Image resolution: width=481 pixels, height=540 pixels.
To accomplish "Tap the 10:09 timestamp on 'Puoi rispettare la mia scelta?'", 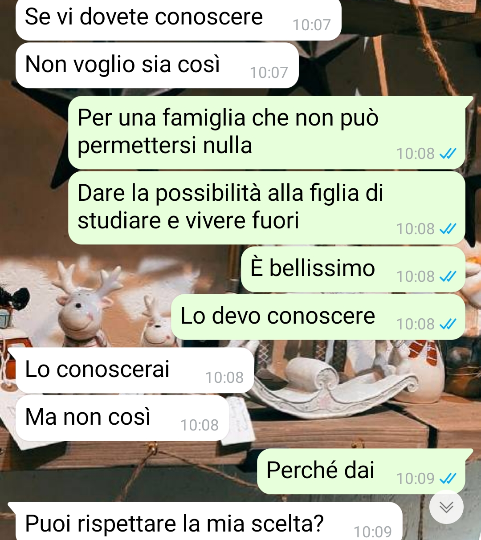I will (x=373, y=532).
